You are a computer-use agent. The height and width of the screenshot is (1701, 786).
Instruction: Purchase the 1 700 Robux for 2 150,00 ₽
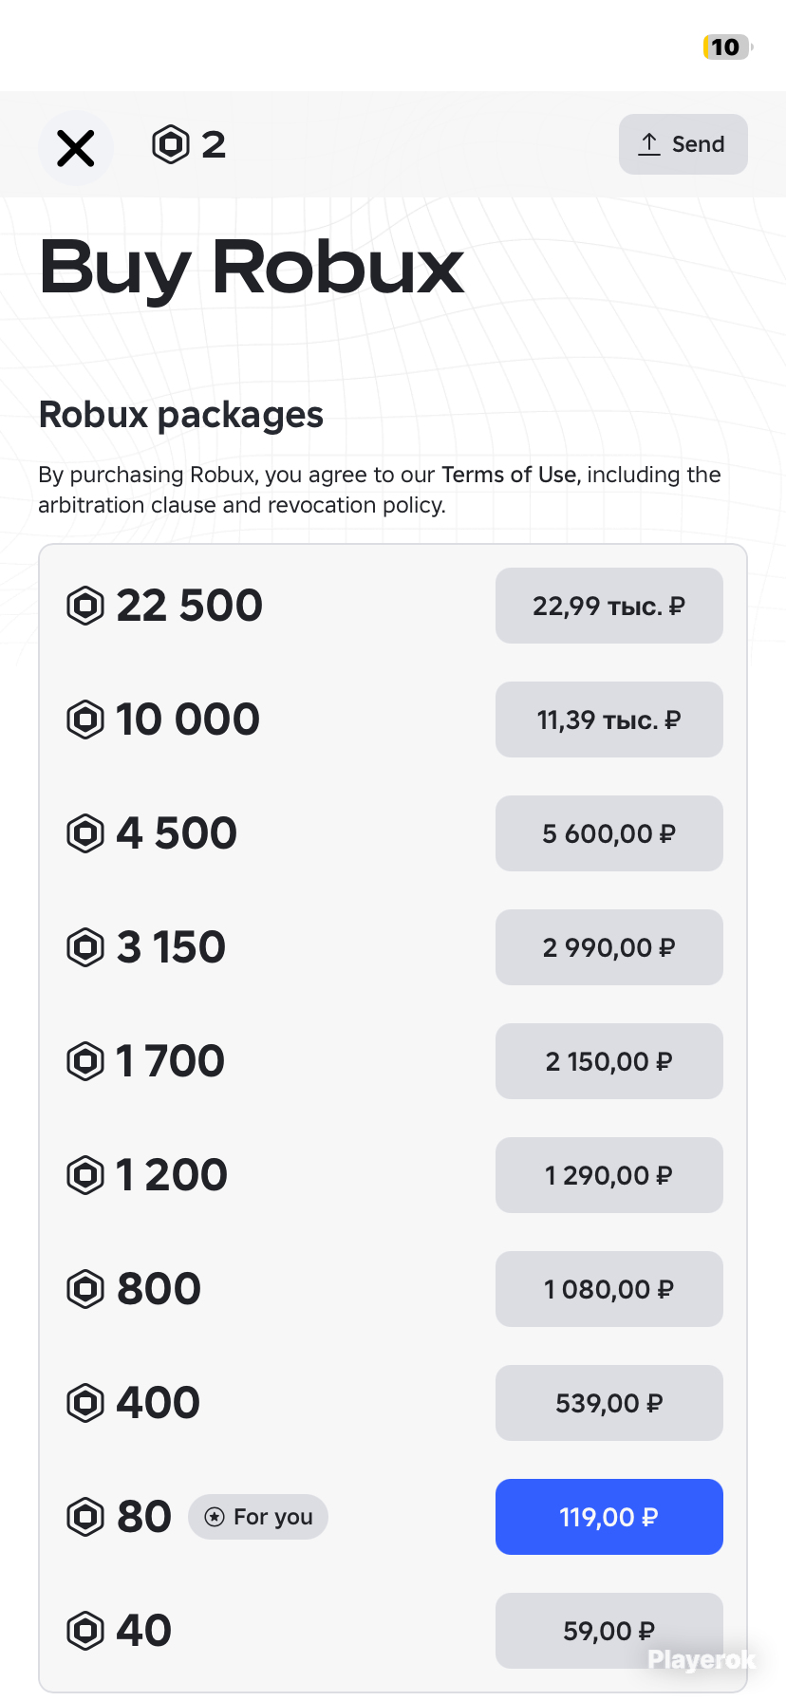coord(609,1061)
